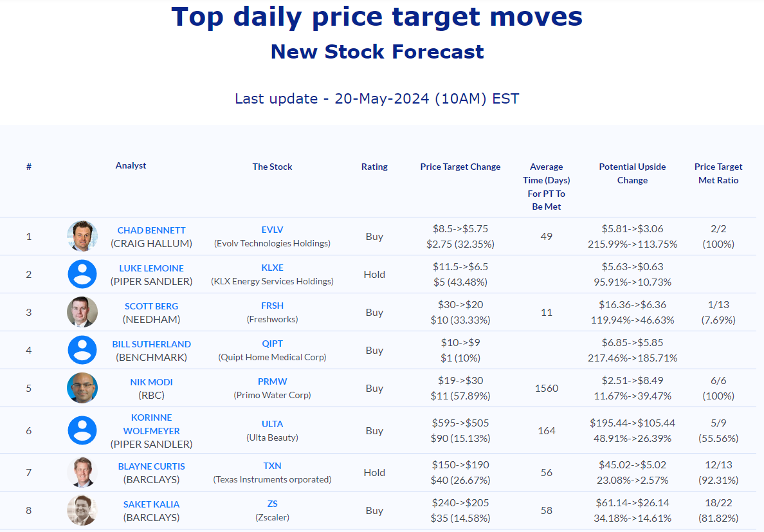Open analyst link CHAD BENNETT
764x532 pixels.
click(152, 230)
